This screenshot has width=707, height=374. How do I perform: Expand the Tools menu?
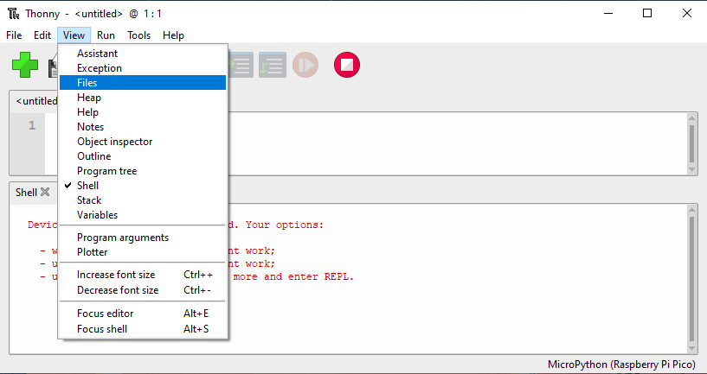pos(138,35)
